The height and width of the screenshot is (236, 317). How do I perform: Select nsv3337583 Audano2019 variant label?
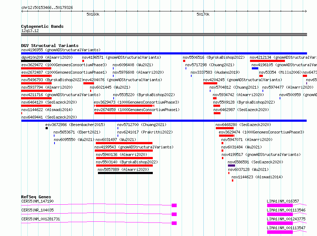pyautogui.click(x=215, y=72)
